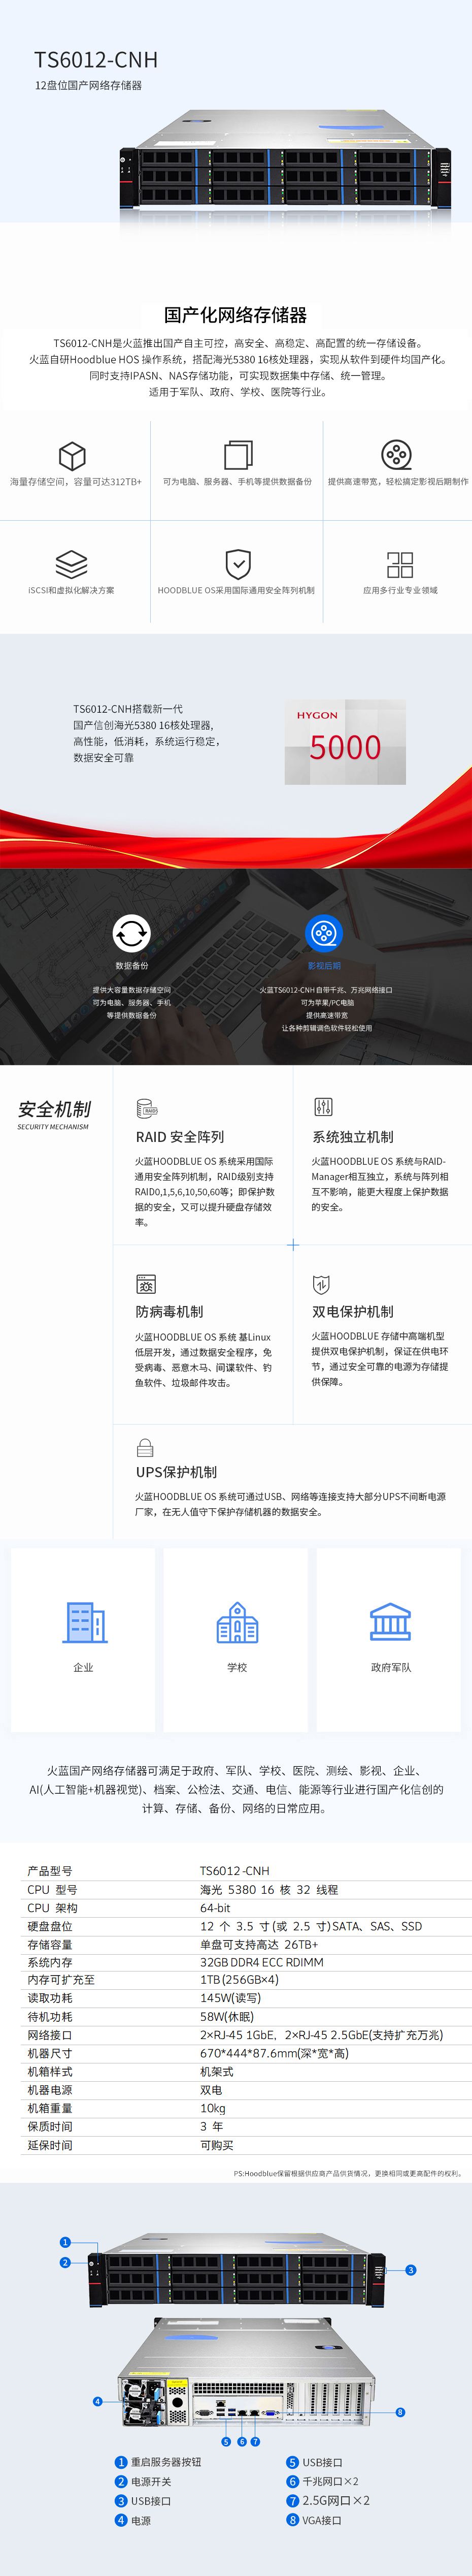The width and height of the screenshot is (472, 2576).
Task: Click the 政府军队 card label
Action: coord(391,1668)
